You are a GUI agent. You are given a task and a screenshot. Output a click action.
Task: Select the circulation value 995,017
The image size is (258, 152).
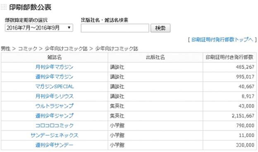point(245,77)
